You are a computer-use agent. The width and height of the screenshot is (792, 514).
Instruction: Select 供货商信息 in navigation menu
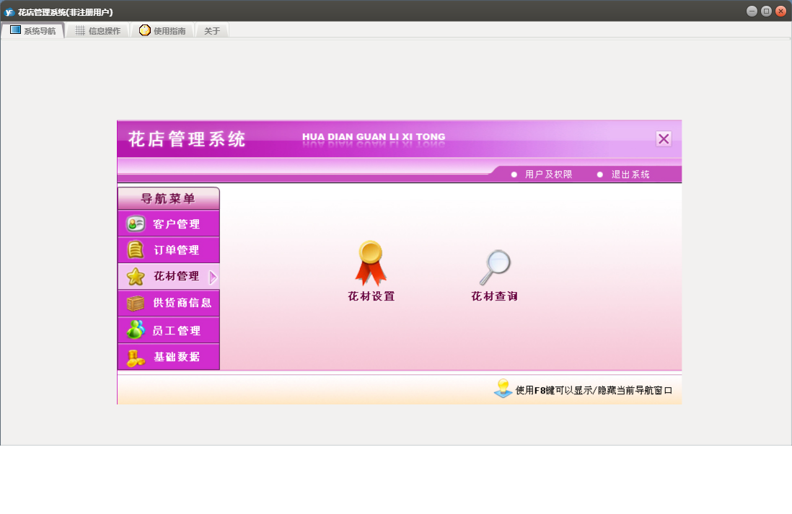[x=169, y=303]
